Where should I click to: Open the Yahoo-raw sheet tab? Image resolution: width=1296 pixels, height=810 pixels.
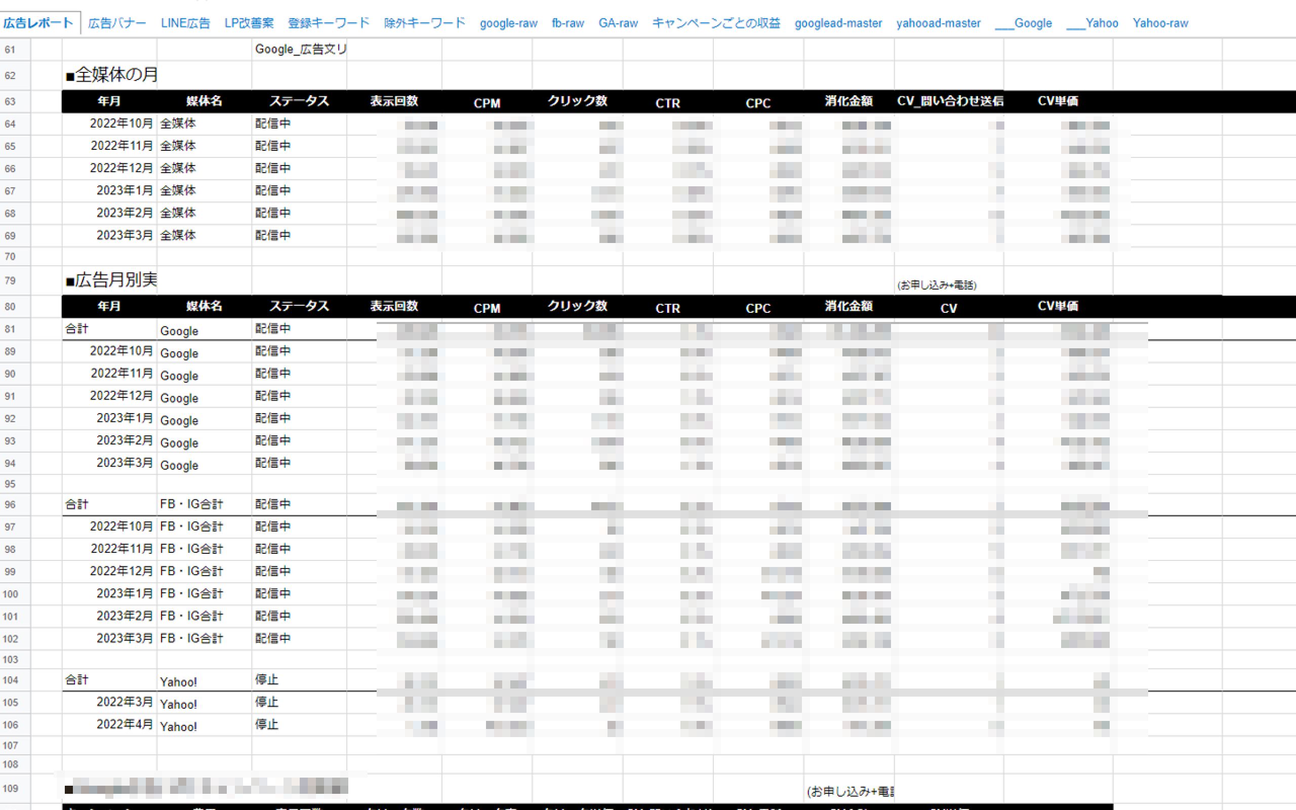[1160, 23]
